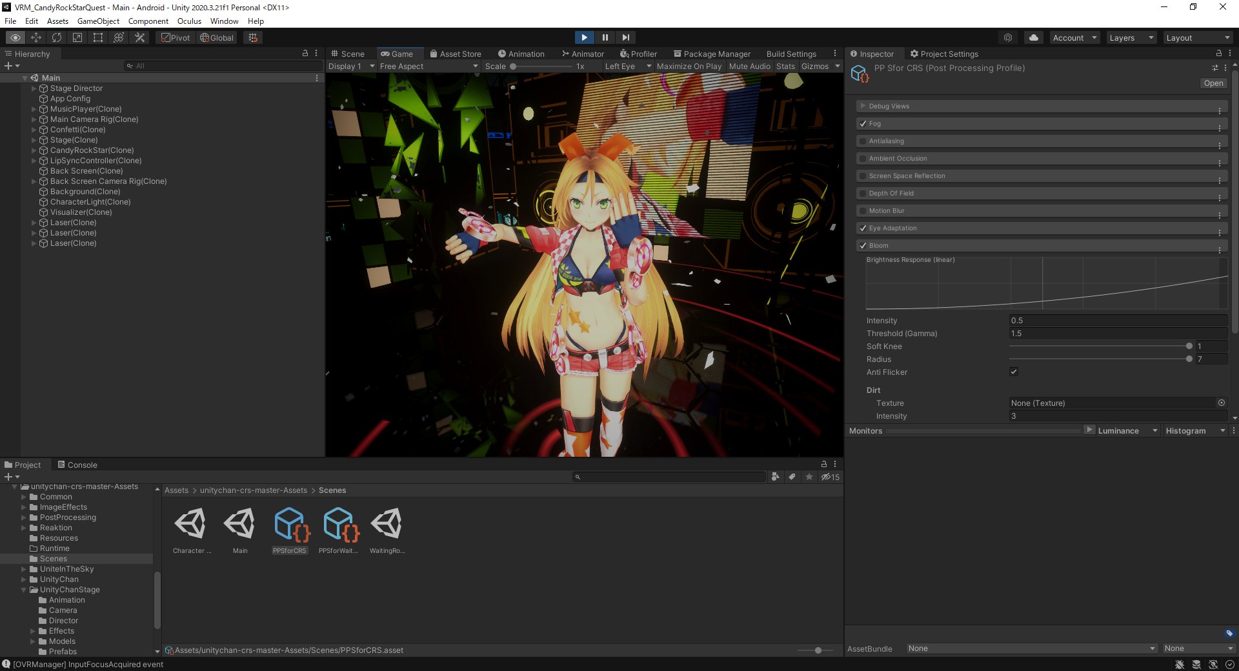Click the Step frame button

(x=625, y=37)
